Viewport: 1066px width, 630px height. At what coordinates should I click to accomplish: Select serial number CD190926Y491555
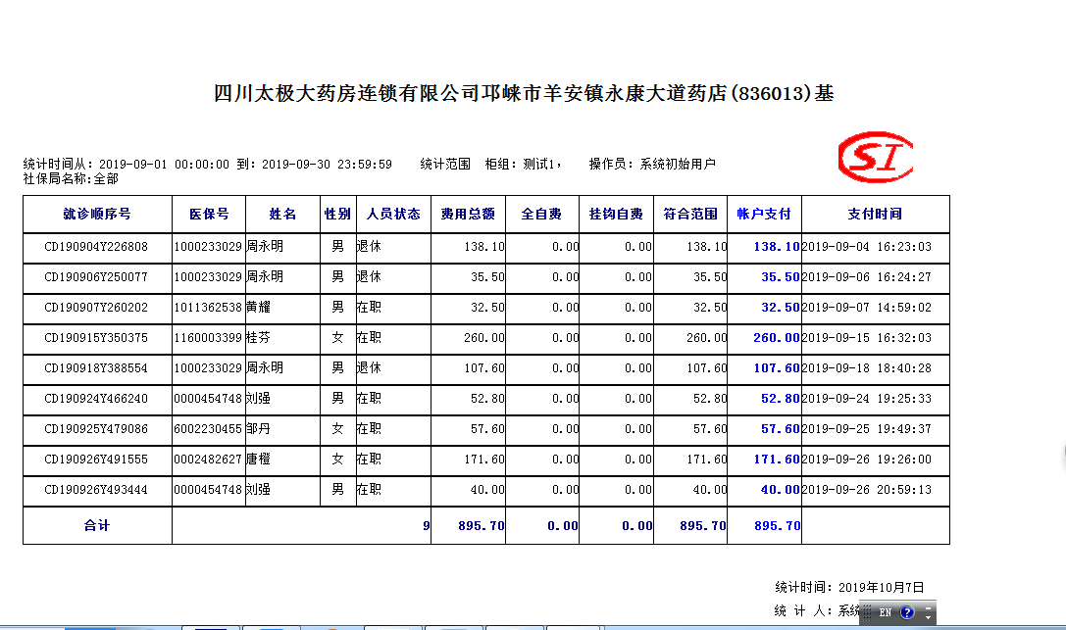96,460
